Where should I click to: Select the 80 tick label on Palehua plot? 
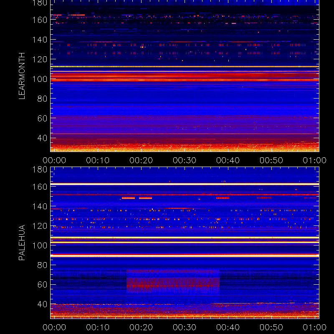click(x=42, y=265)
